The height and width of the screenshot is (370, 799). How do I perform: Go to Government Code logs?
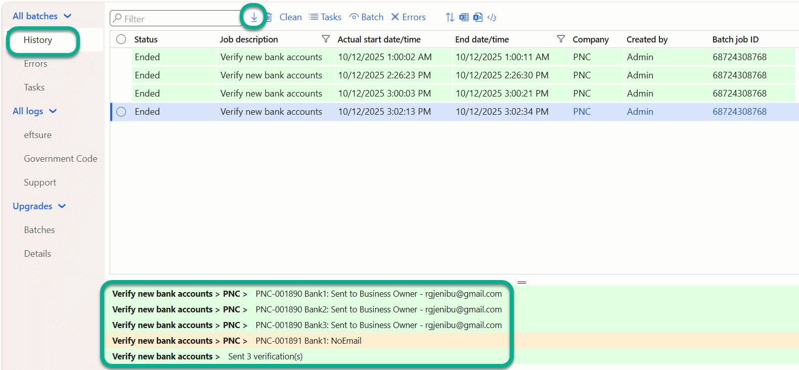pyautogui.click(x=61, y=159)
